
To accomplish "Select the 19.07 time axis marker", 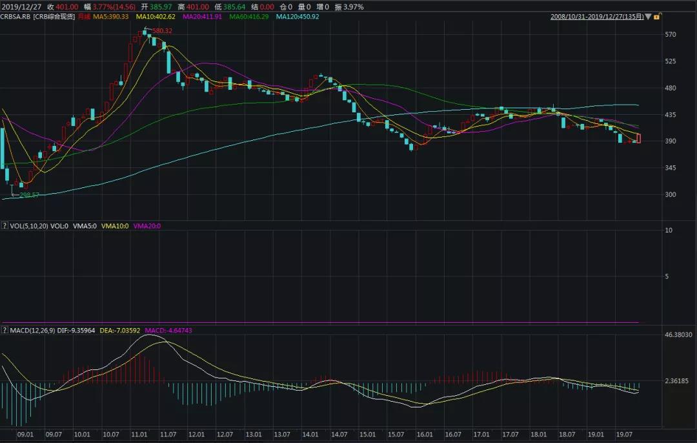I will (x=624, y=434).
